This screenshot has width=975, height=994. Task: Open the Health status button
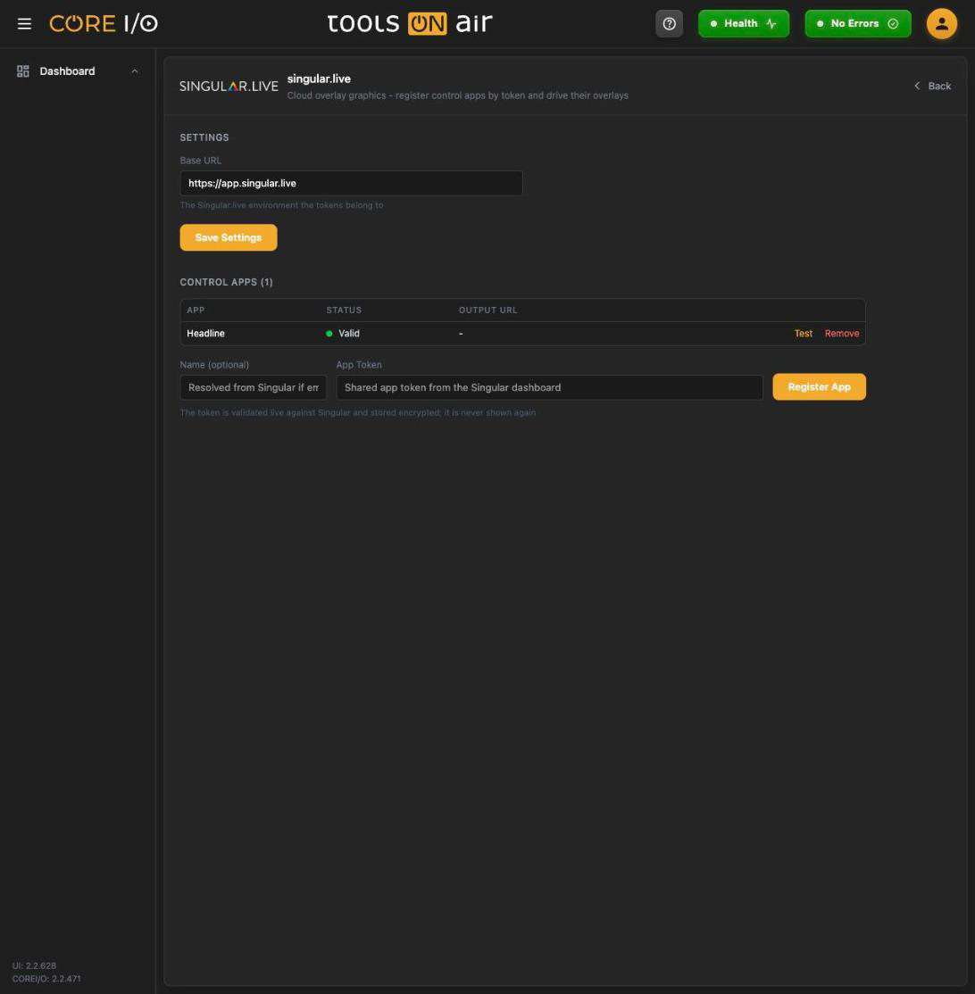coord(744,23)
